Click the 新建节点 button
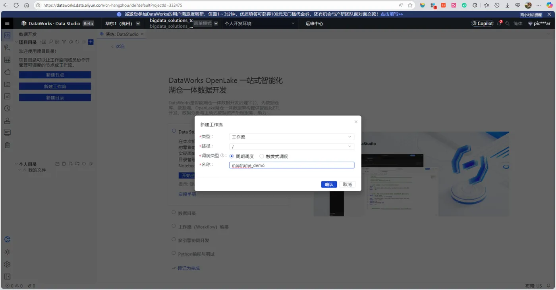This screenshot has width=556, height=290. pyautogui.click(x=55, y=75)
